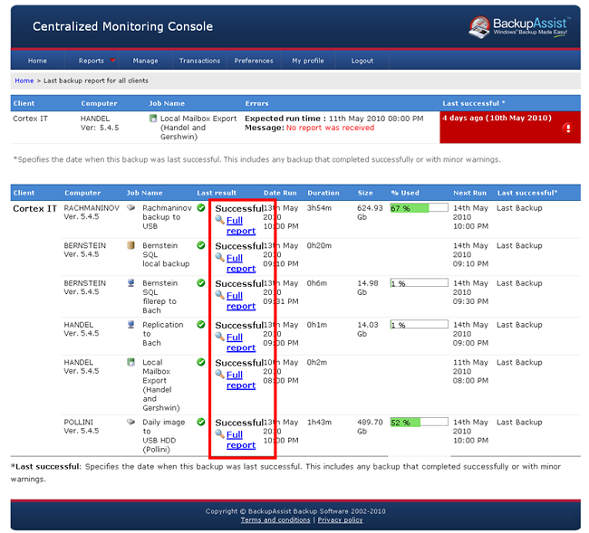Click the 1 % used bar for Replication to Bach
589x533 pixels.
419,325
